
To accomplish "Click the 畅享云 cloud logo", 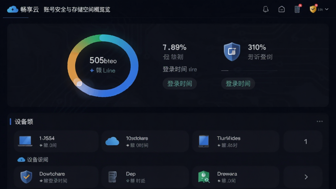I will point(13,10).
